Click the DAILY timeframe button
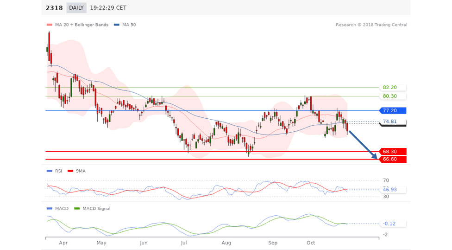Viewport: 452px width, 250px height. pyautogui.click(x=76, y=8)
